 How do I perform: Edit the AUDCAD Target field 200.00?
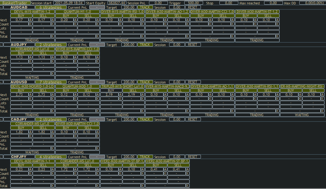pyautogui.click(x=129, y=7)
